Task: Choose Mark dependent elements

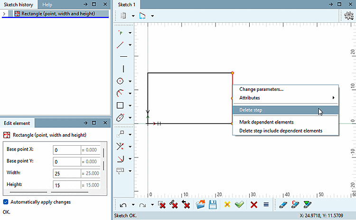Action: point(286,122)
